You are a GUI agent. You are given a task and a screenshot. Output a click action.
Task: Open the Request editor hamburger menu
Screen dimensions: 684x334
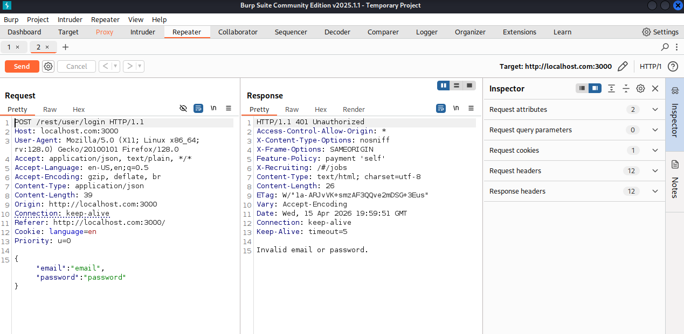tap(229, 108)
